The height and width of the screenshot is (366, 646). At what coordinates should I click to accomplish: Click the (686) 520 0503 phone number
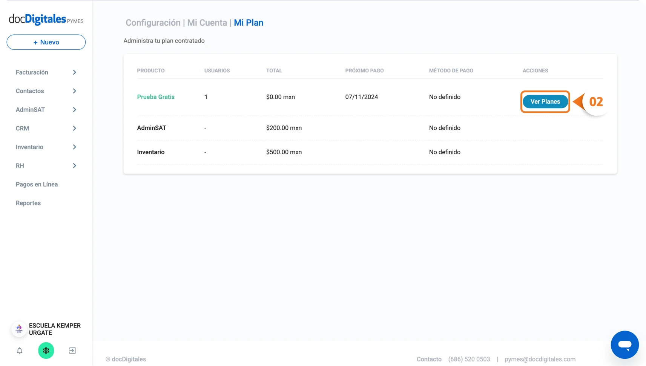[x=469, y=359]
